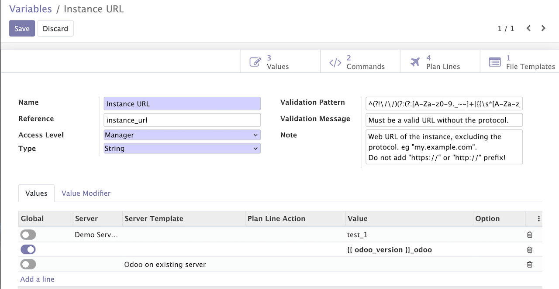Click the Save button
This screenshot has height=289, width=559.
click(22, 28)
